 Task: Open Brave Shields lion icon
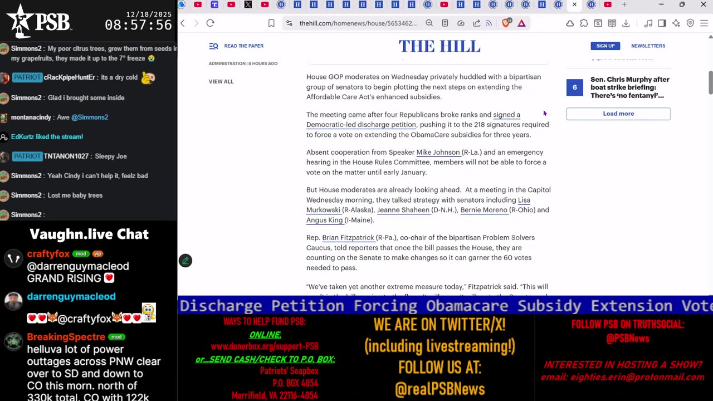[506, 23]
